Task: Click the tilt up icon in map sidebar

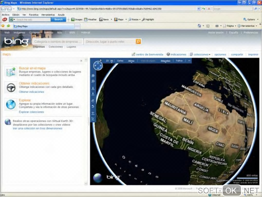Action: pos(93,113)
